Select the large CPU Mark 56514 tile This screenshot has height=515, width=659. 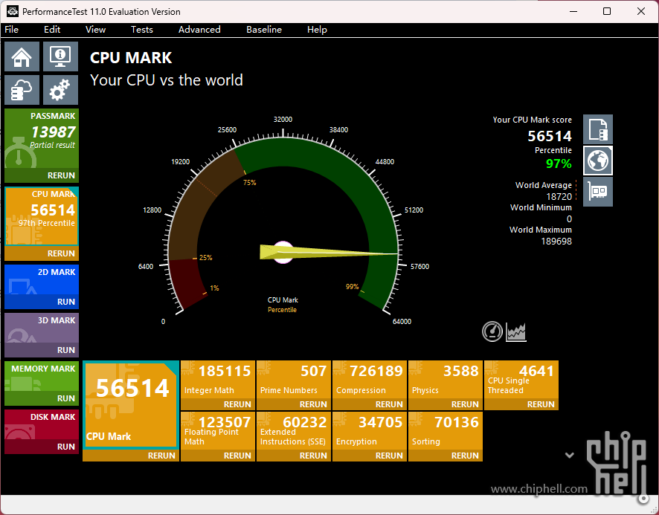click(x=131, y=405)
